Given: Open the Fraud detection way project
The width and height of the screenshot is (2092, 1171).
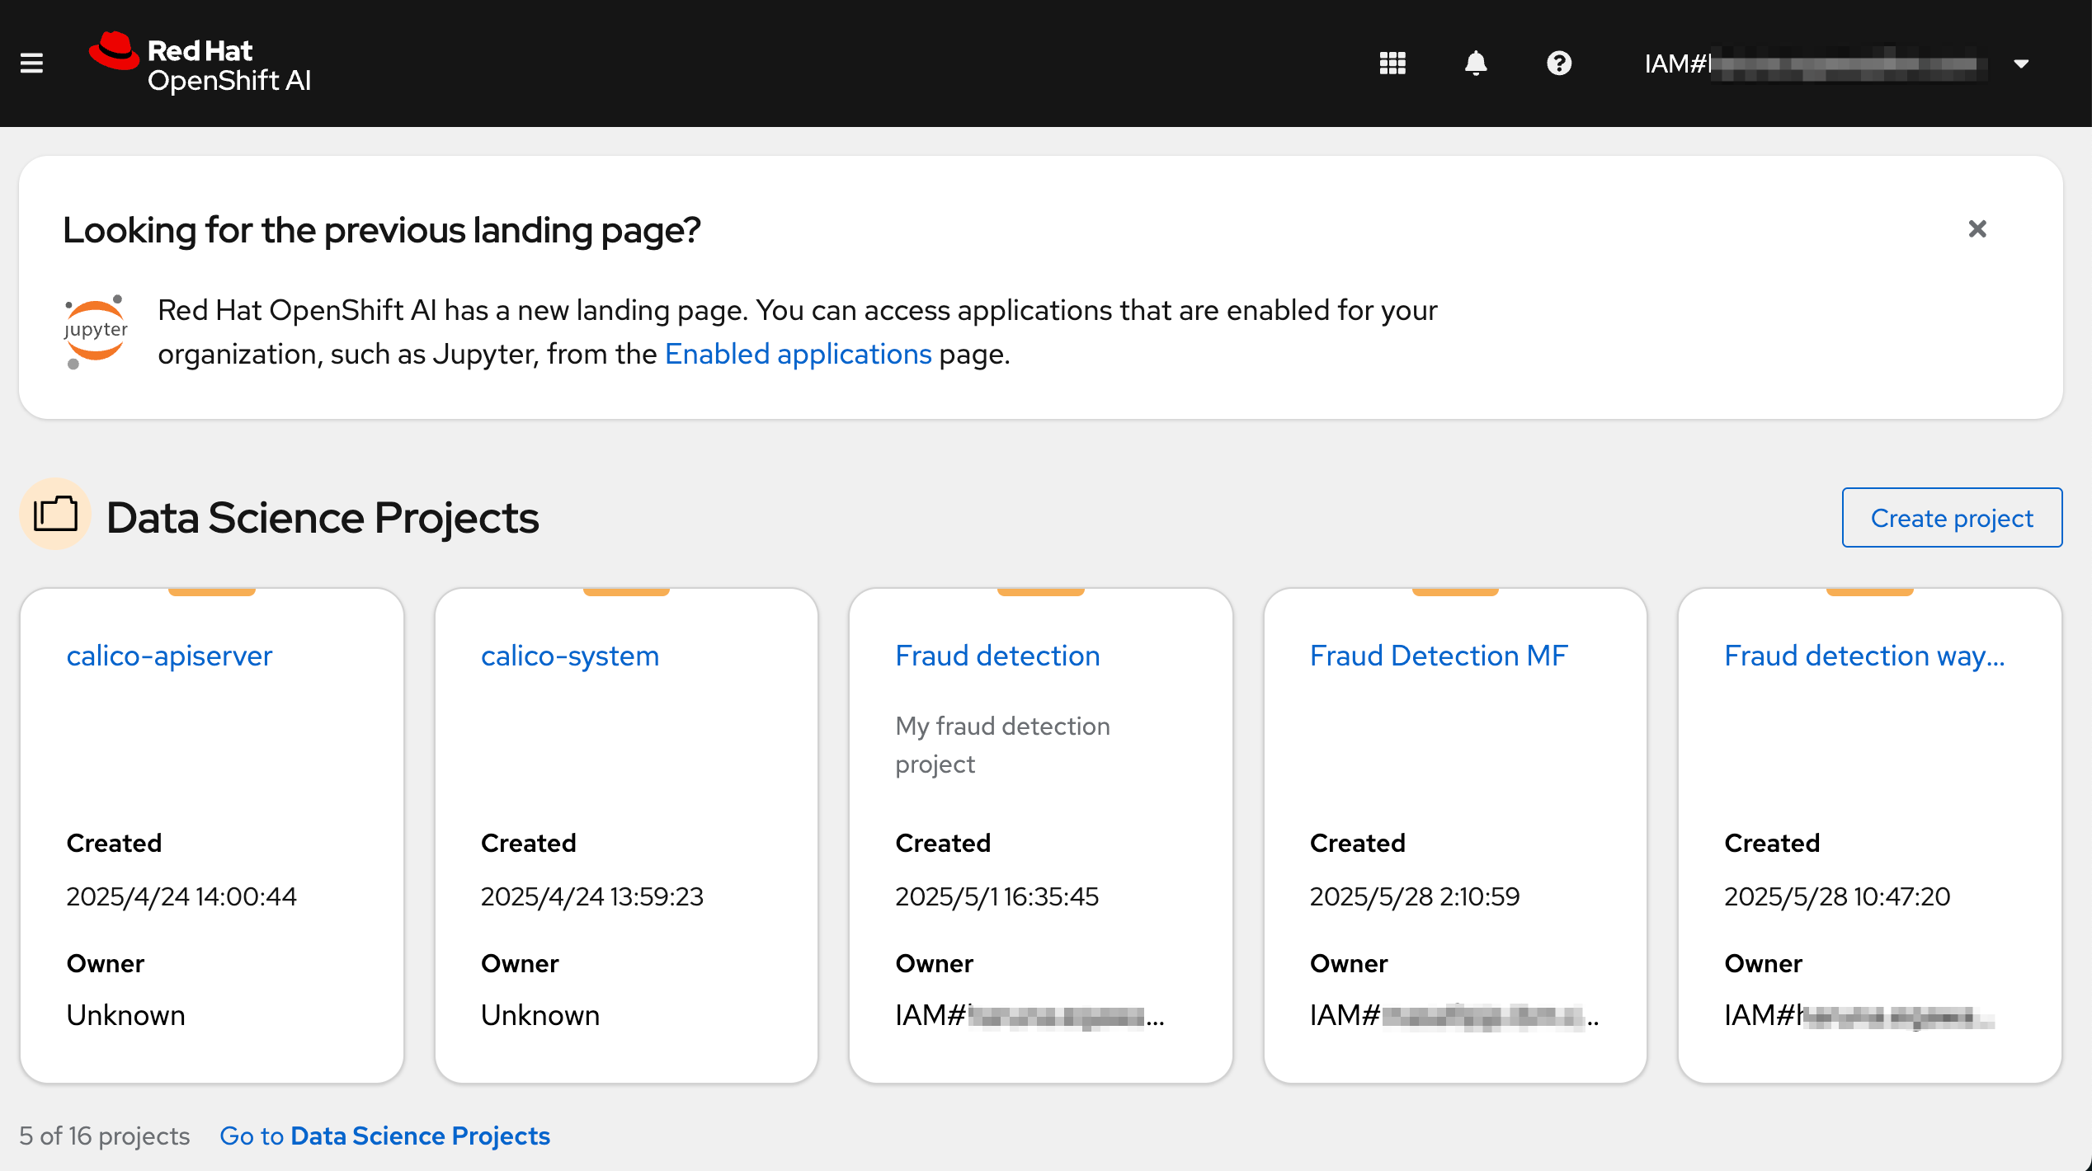Looking at the screenshot, I should pos(1865,655).
